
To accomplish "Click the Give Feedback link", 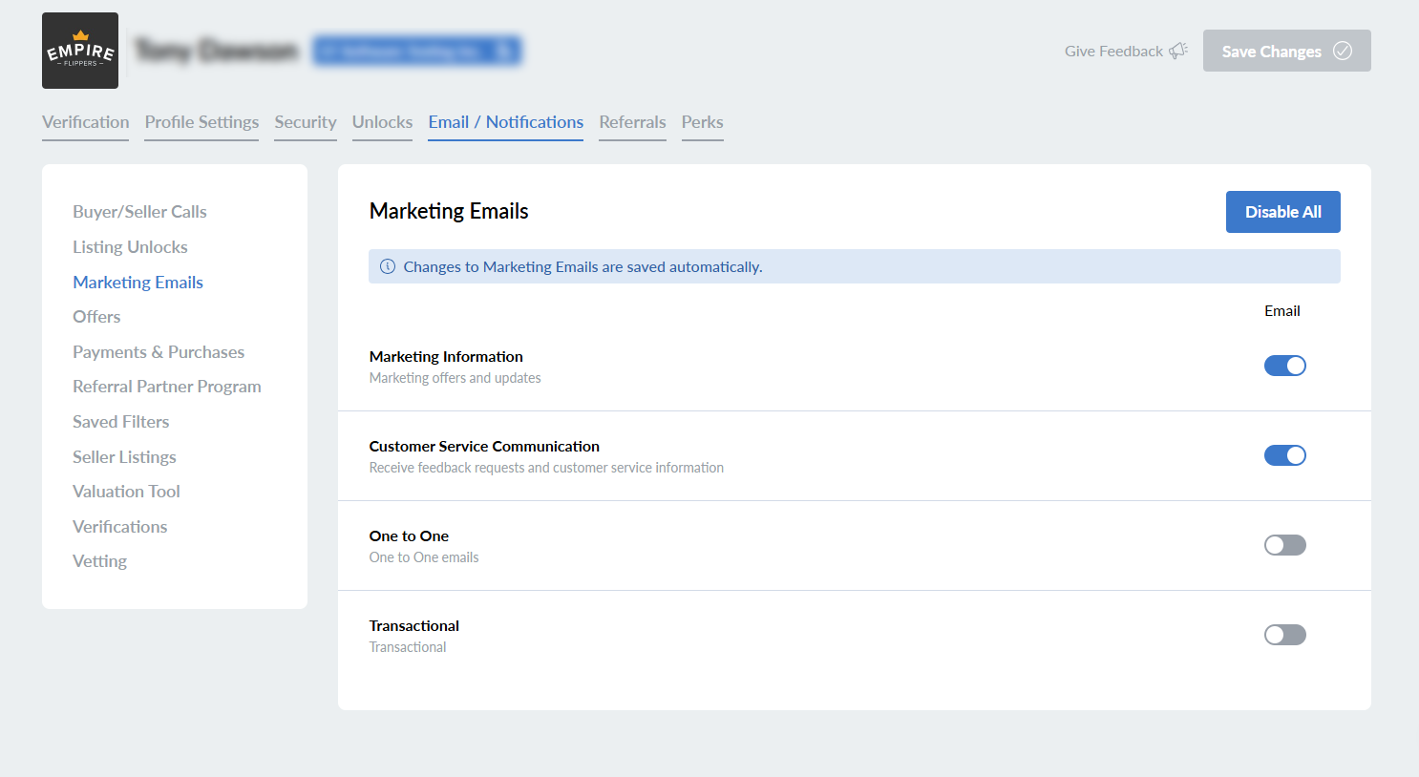I will point(1113,52).
